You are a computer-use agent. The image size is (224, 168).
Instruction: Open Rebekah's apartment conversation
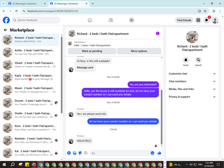point(30,140)
